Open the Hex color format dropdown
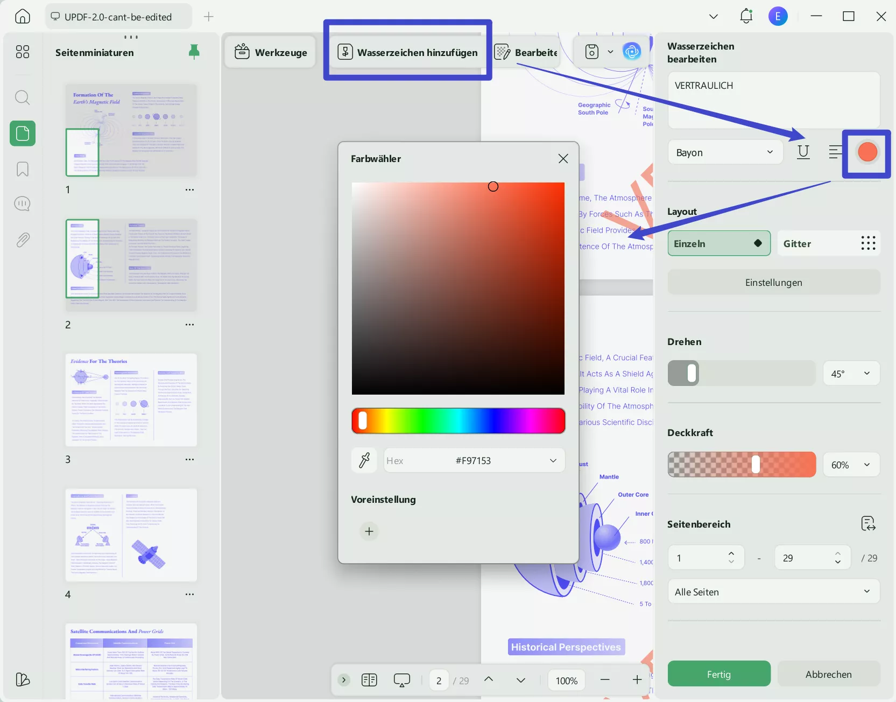This screenshot has width=896, height=702. [x=553, y=460]
